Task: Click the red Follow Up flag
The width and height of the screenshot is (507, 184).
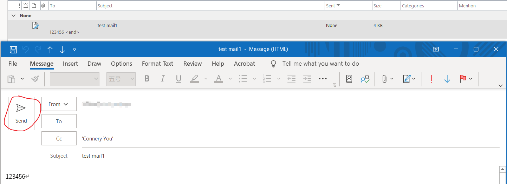Action: 463,79
